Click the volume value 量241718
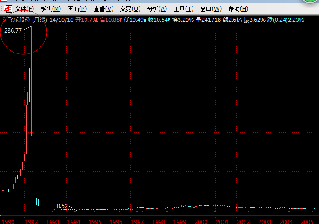The width and height of the screenshot is (319, 224). 208,20
